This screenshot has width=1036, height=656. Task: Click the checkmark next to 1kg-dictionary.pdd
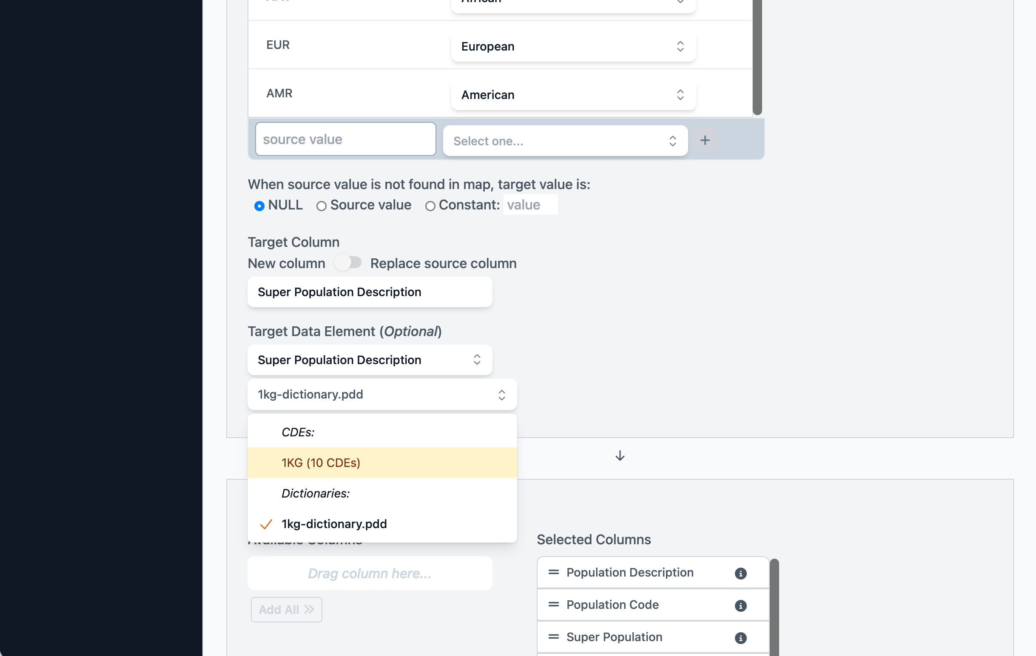pos(266,524)
